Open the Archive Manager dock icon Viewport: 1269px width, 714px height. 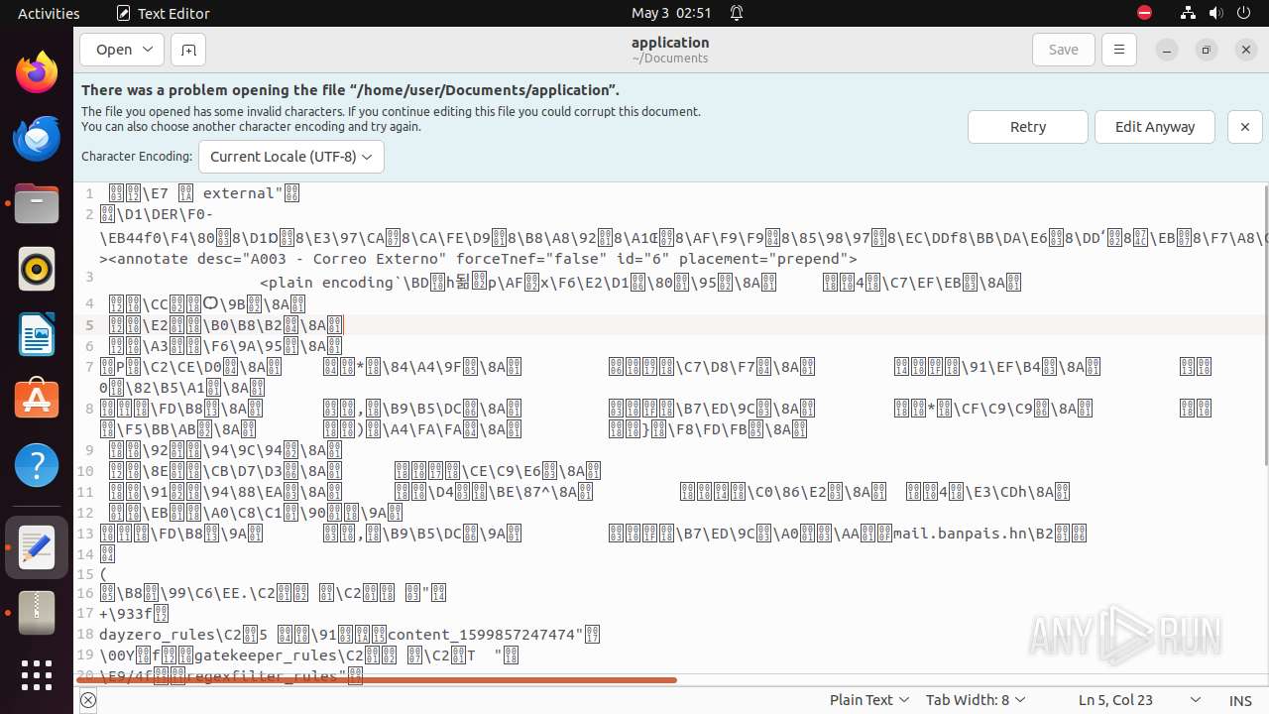pyautogui.click(x=37, y=613)
